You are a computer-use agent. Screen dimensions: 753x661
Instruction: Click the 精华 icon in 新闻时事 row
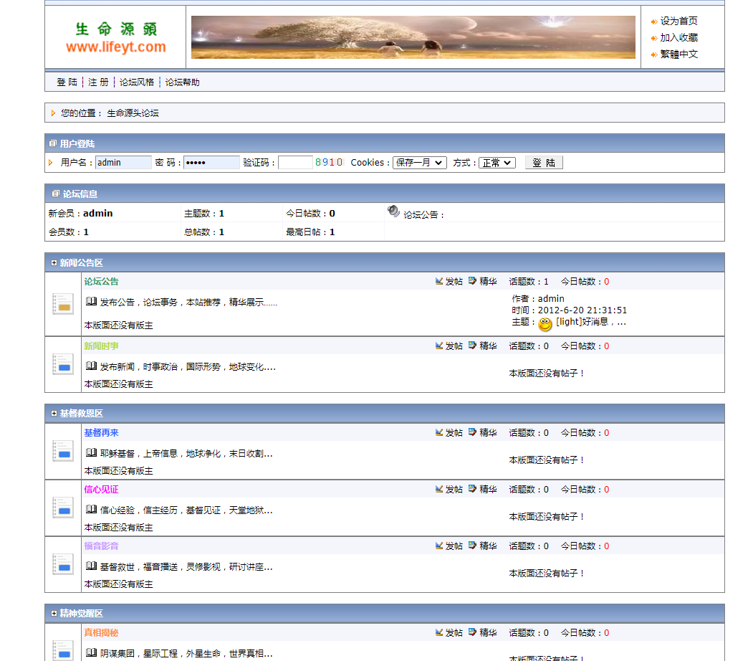click(x=473, y=346)
